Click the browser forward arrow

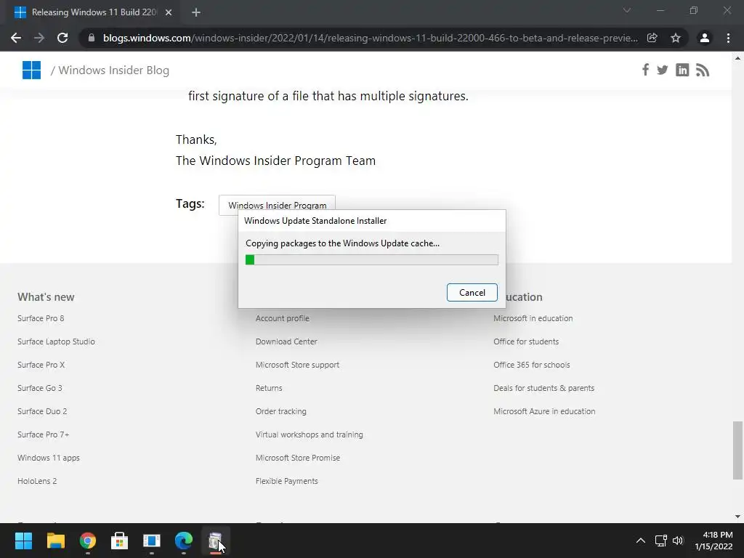pyautogui.click(x=39, y=38)
